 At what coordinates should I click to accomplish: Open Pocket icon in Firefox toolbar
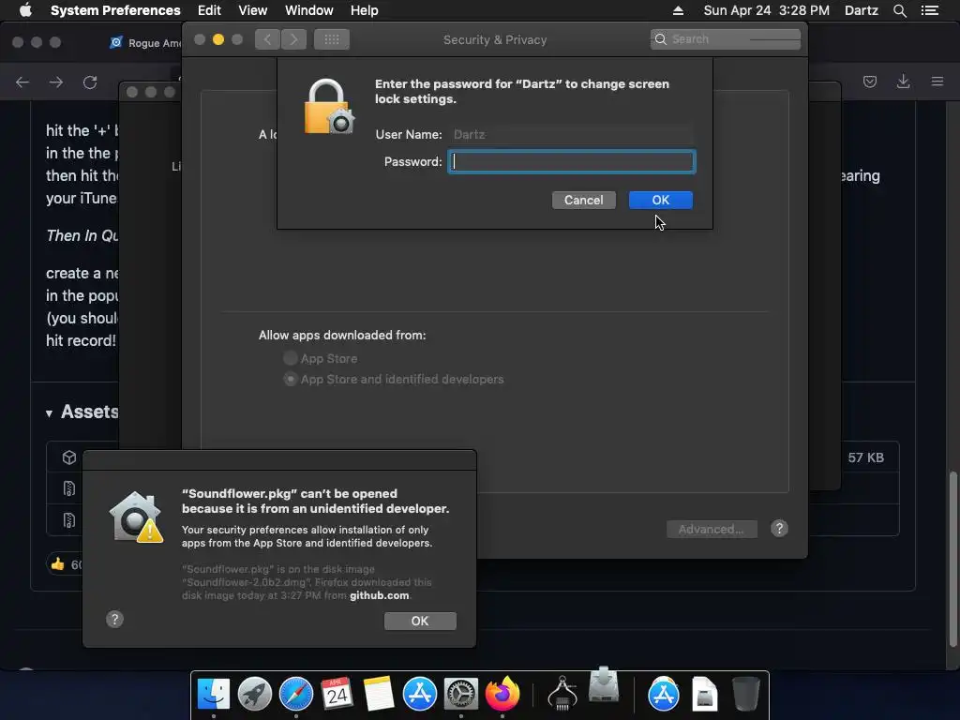(x=870, y=82)
